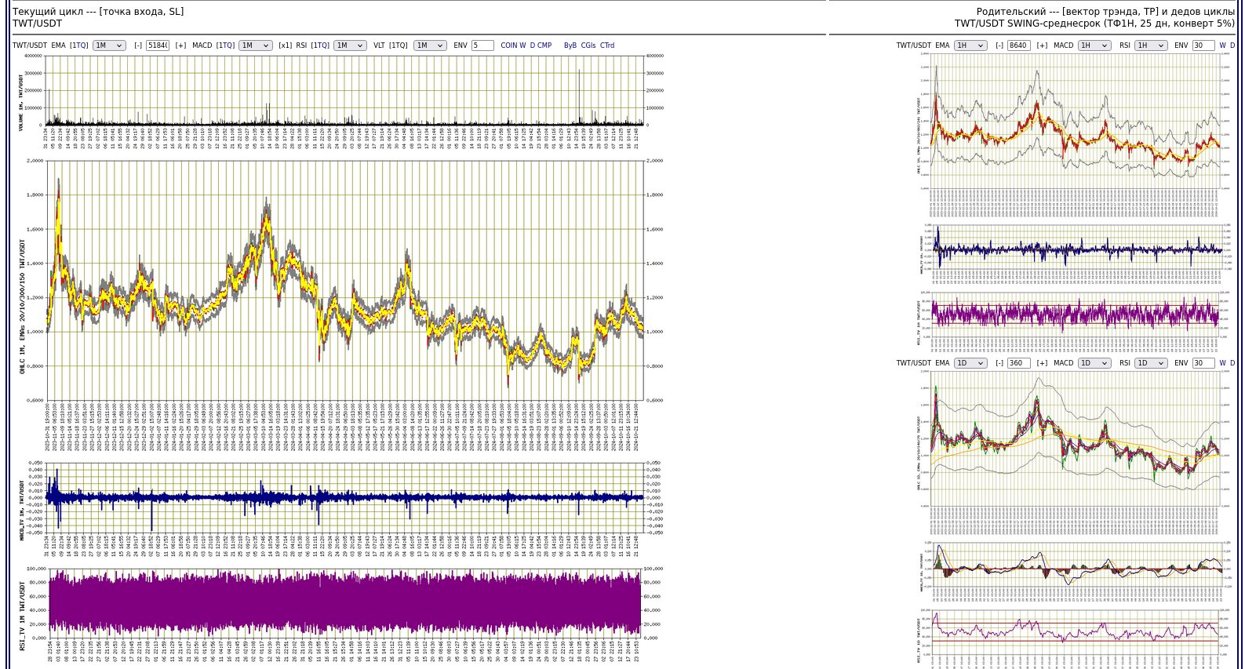The image size is (1245, 669).
Task: Click the purple RSI 1M chart
Action: click(345, 603)
